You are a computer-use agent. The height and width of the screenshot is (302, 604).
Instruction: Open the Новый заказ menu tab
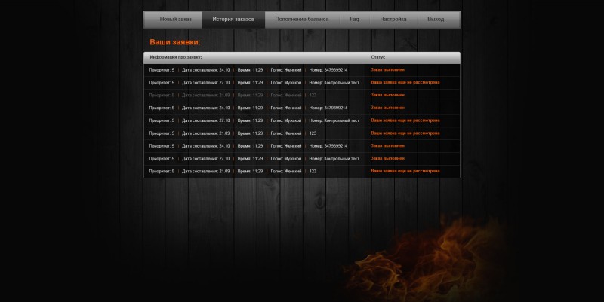(175, 20)
